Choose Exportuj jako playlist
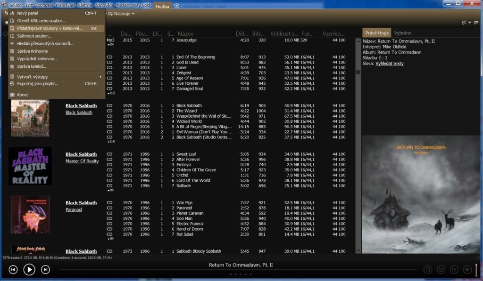483x281 pixels. (x=57, y=84)
